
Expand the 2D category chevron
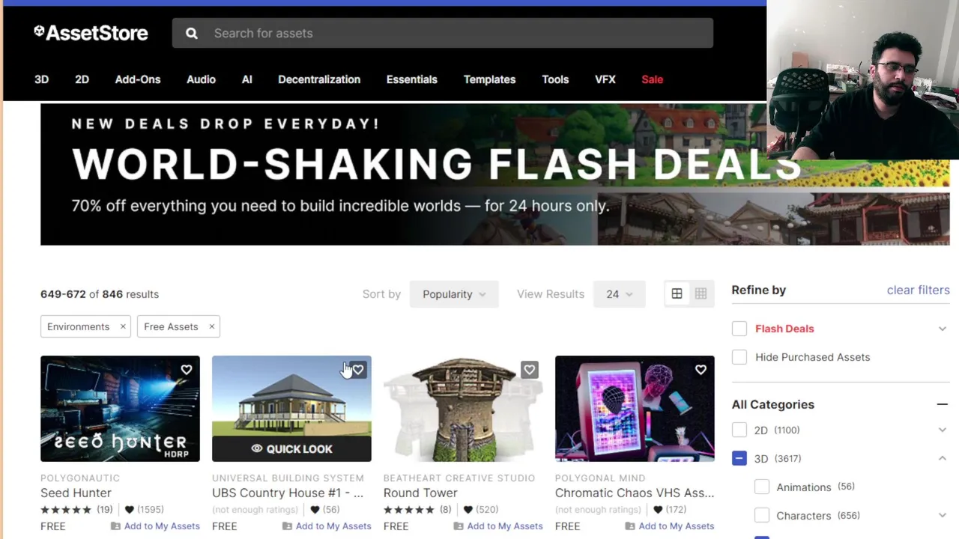(x=942, y=430)
